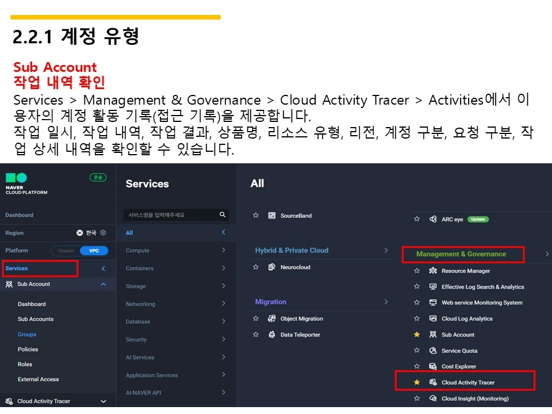Click the 콘솔 button at top left
Image resolution: width=552 pixels, height=414 pixels.
(97, 177)
